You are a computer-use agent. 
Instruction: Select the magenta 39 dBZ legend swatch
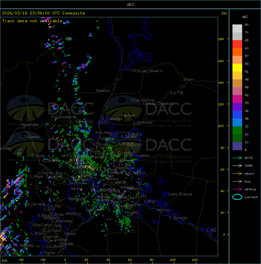pos(237,99)
